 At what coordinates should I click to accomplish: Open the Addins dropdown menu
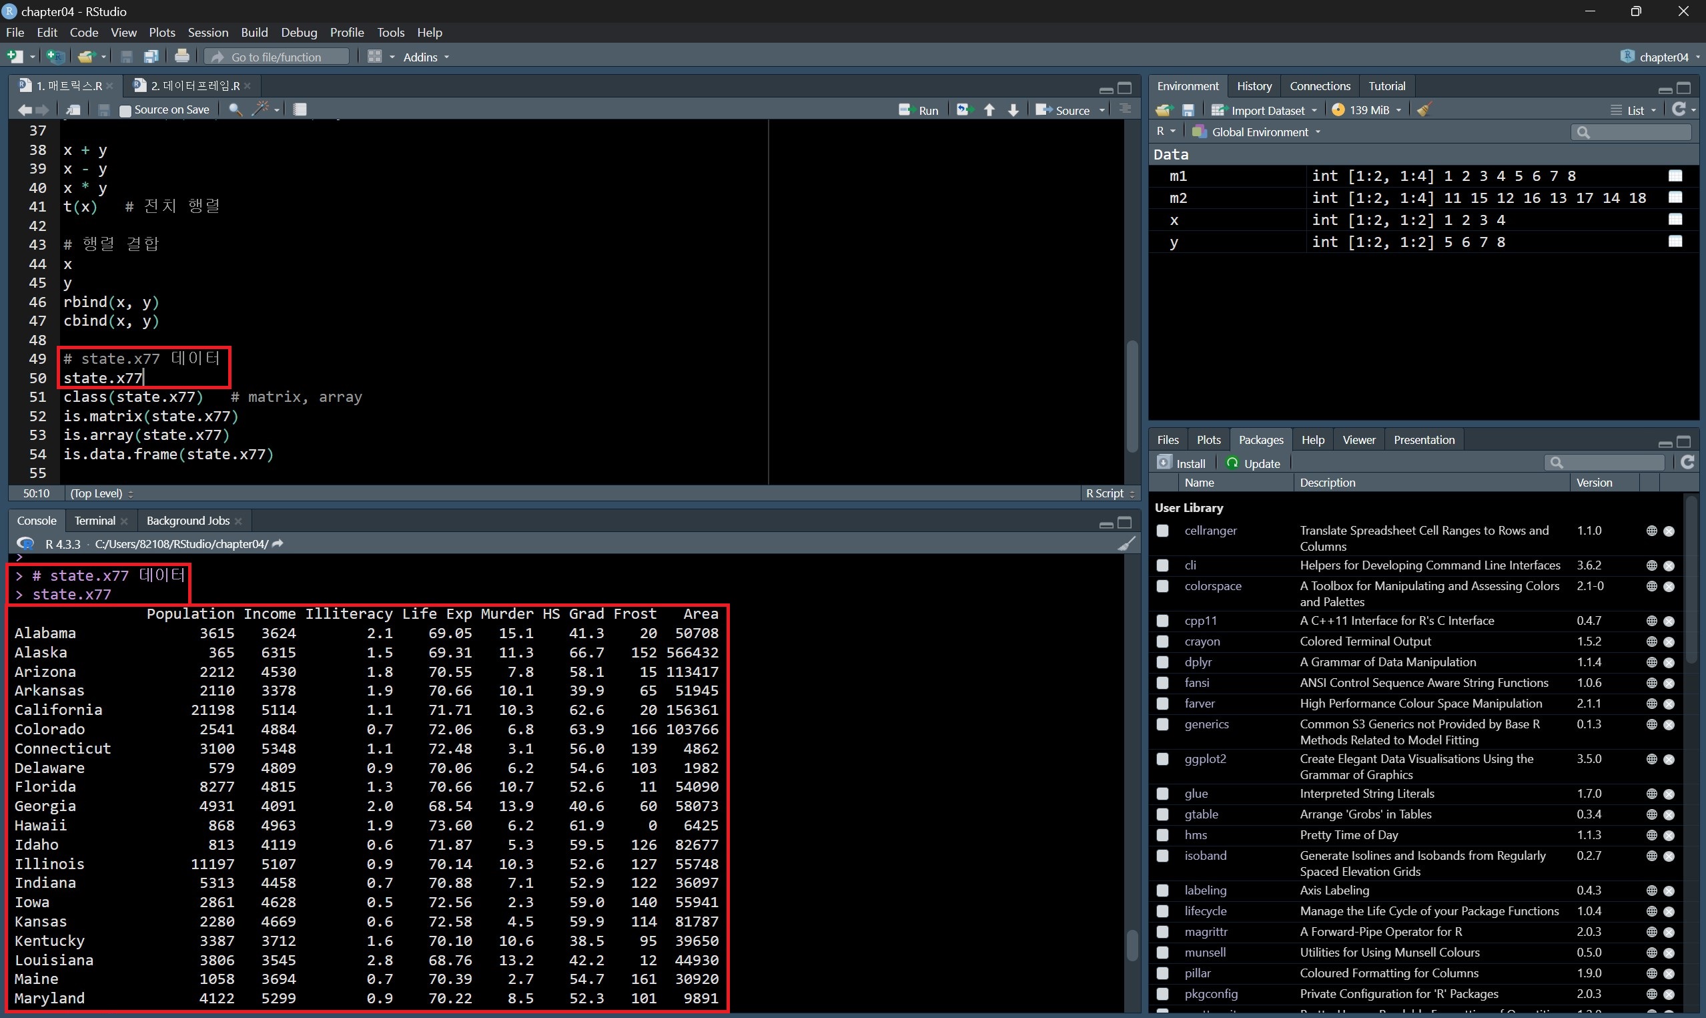(426, 57)
